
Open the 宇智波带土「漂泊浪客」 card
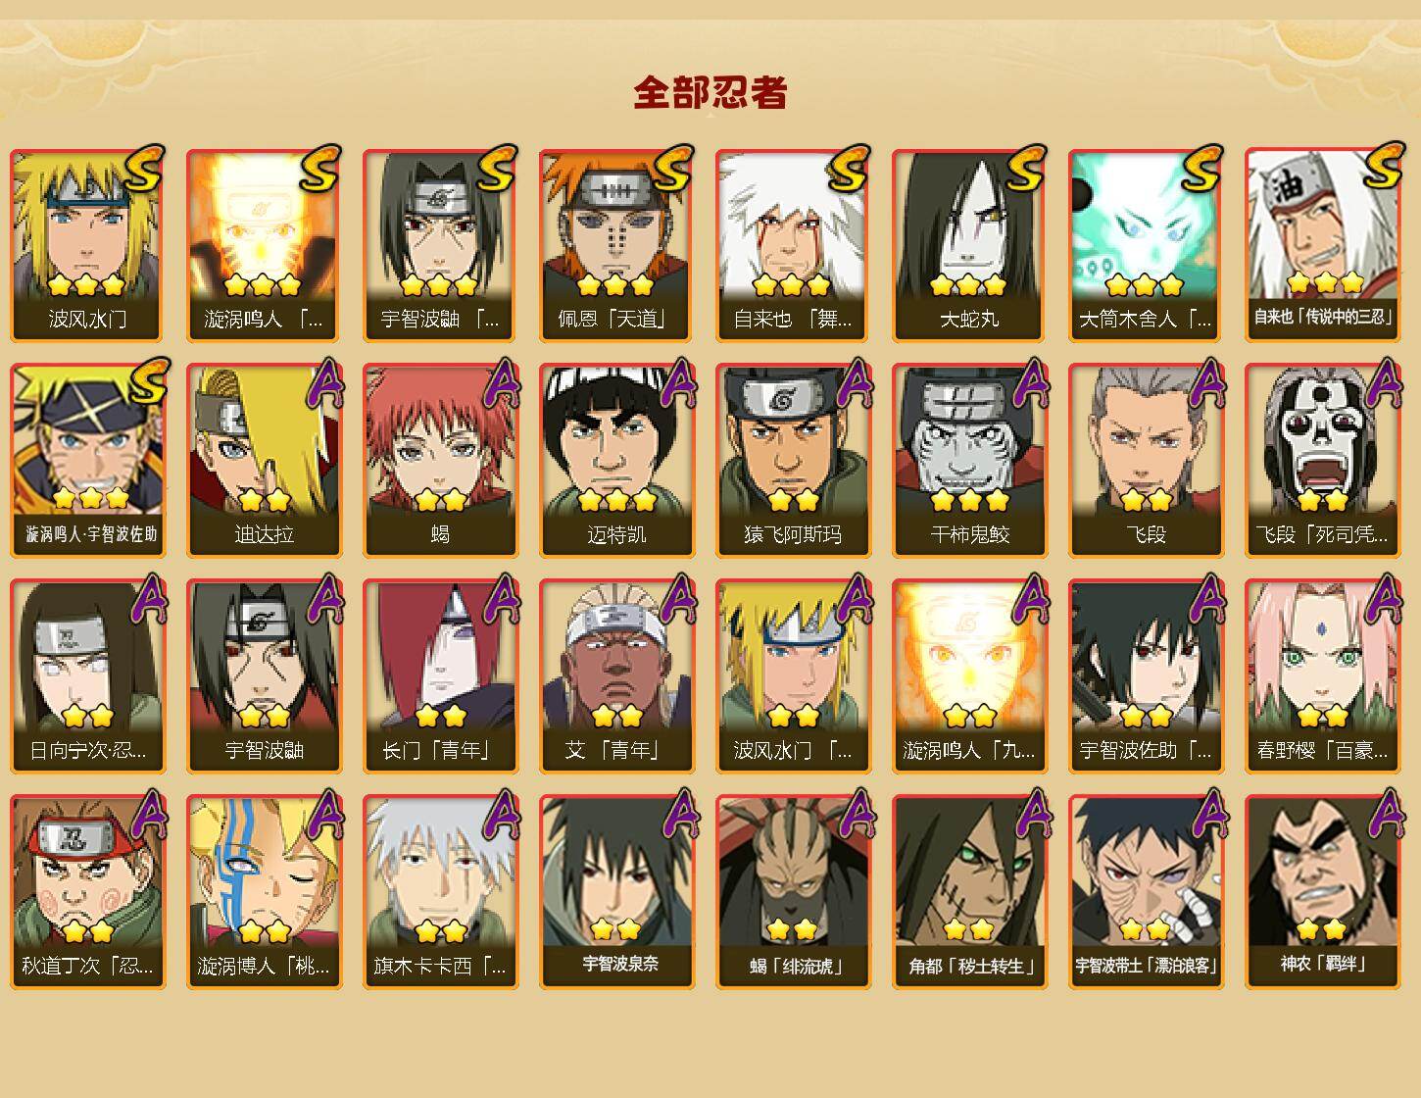(1146, 892)
